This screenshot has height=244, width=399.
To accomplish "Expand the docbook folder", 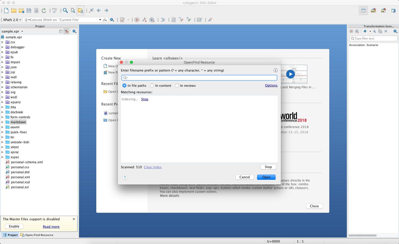I will pos(3,112).
